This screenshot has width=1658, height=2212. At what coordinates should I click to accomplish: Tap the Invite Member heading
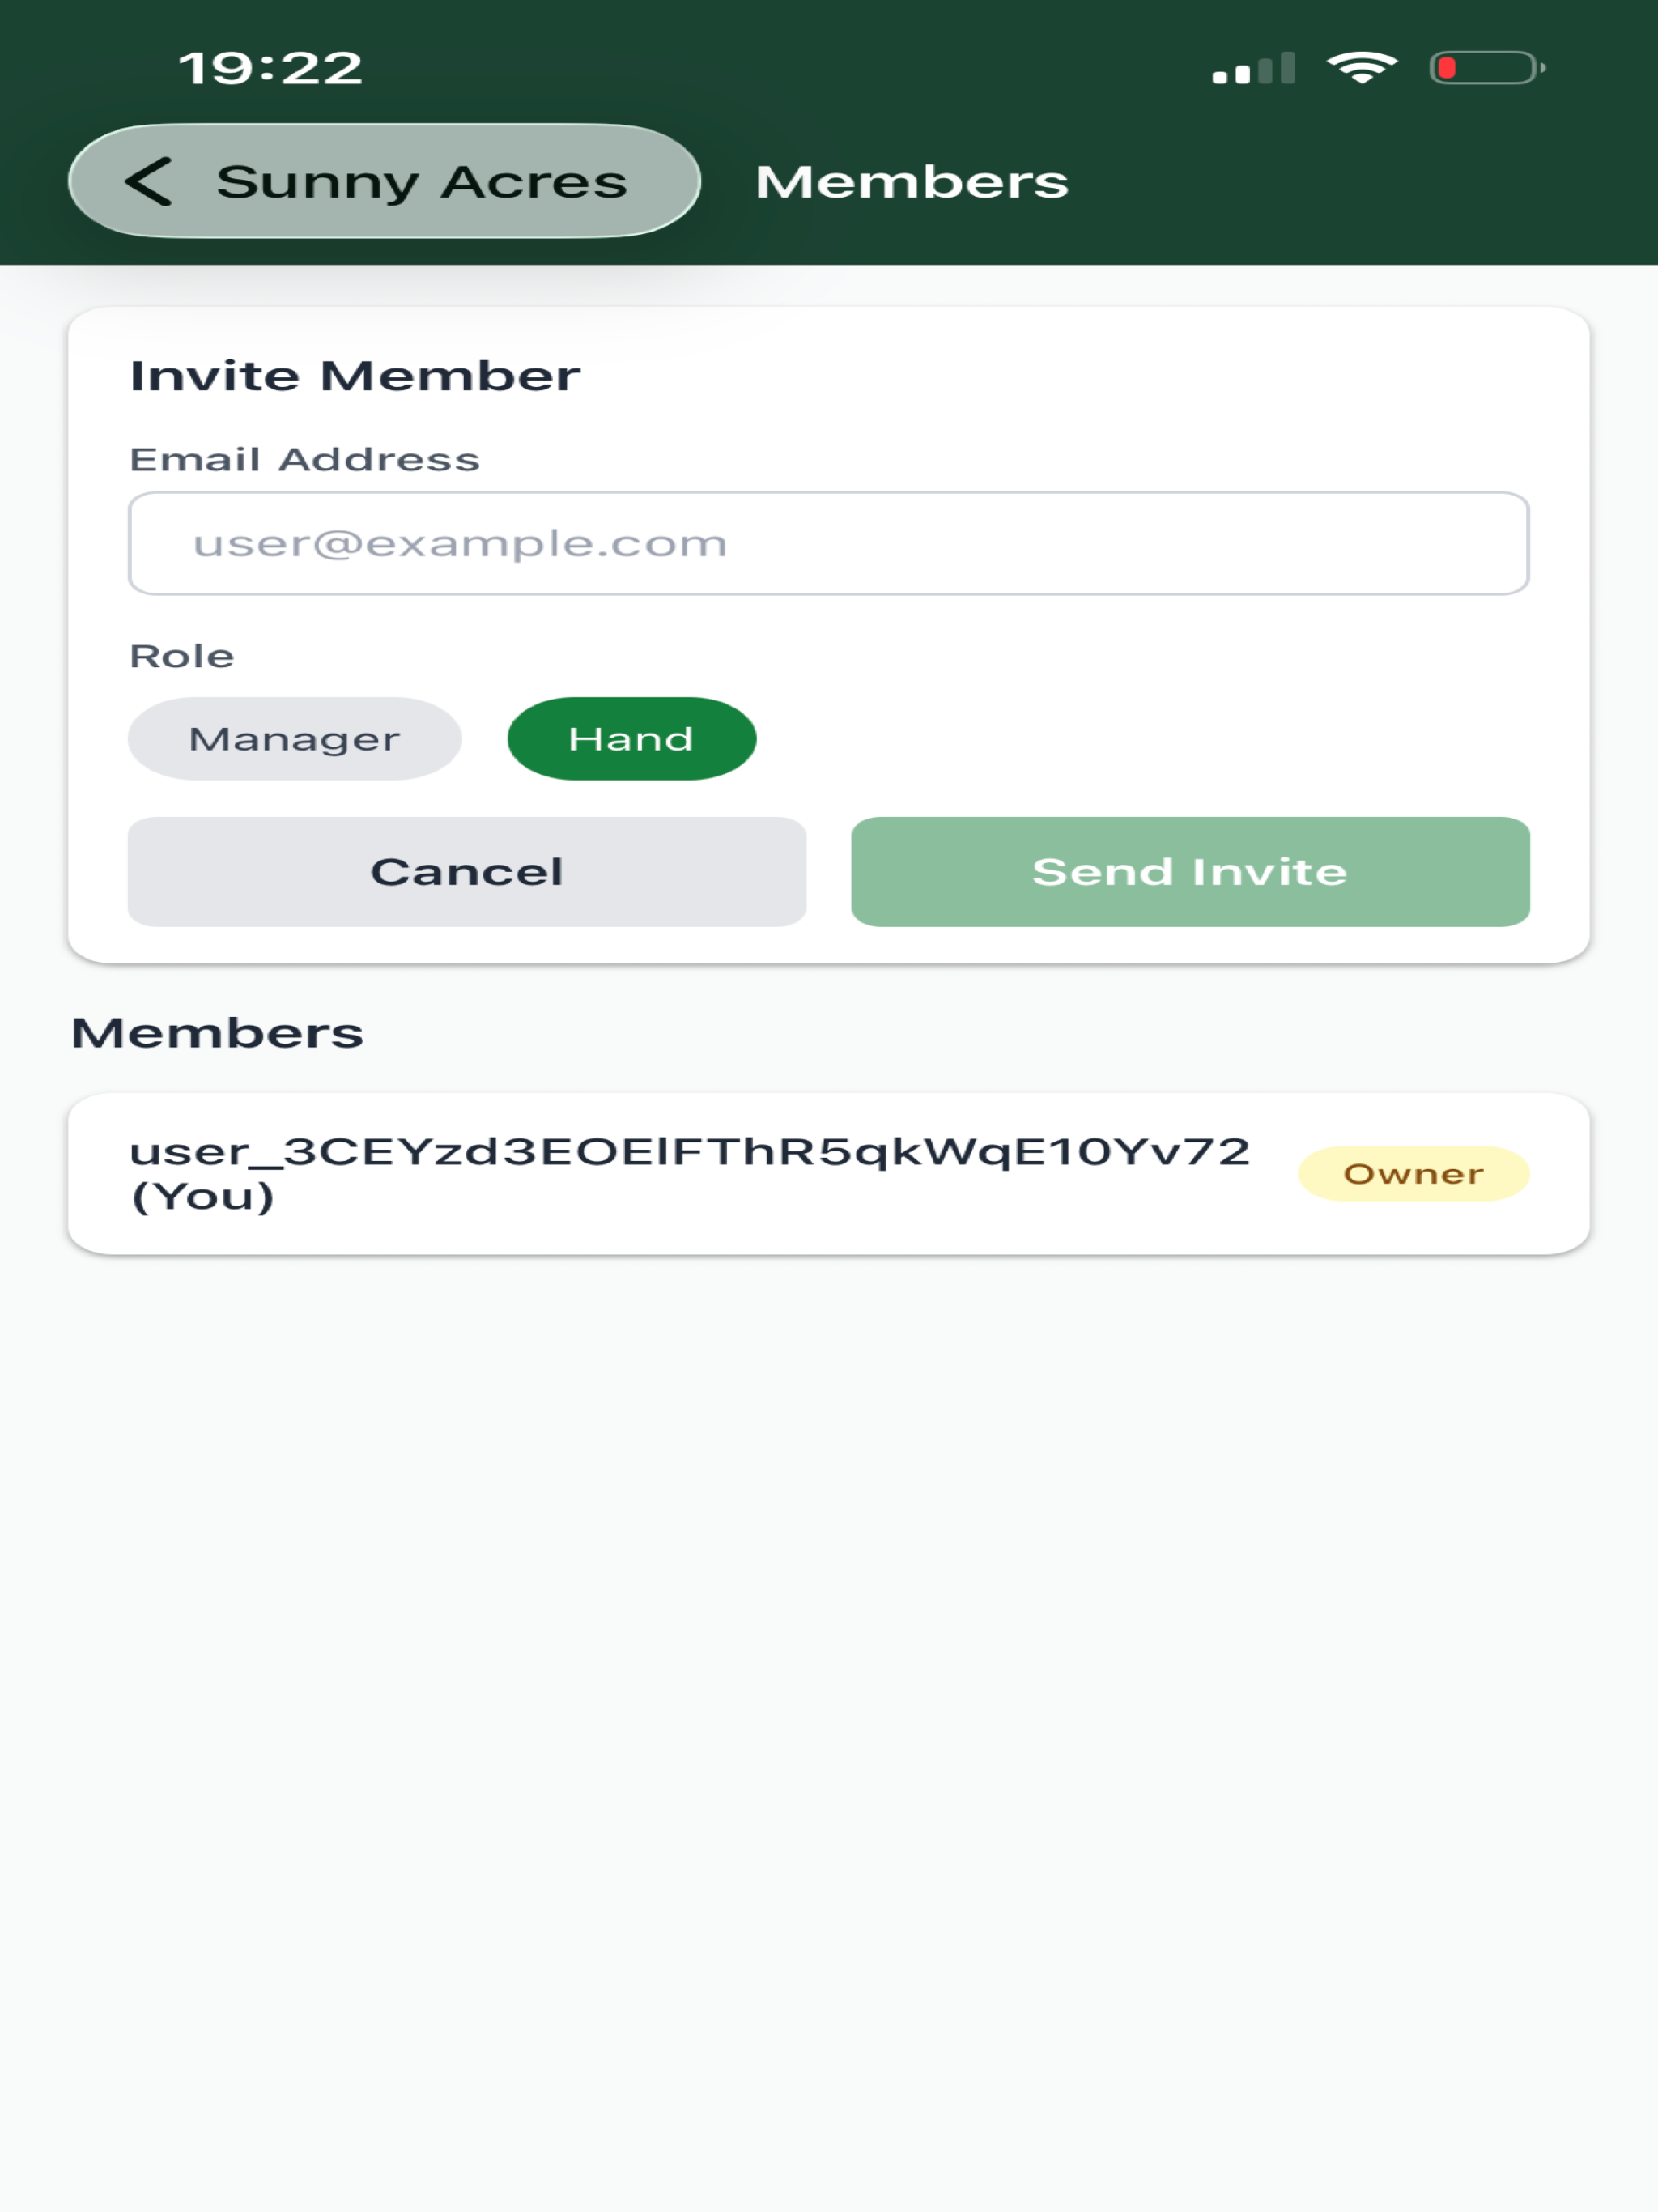coord(355,377)
